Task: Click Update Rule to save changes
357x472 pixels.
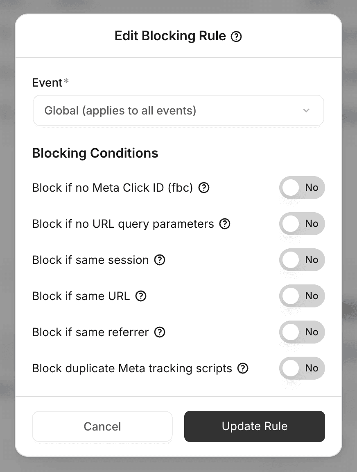Action: pyautogui.click(x=254, y=426)
